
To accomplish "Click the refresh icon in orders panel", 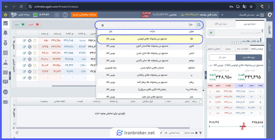I will click(17, 133).
